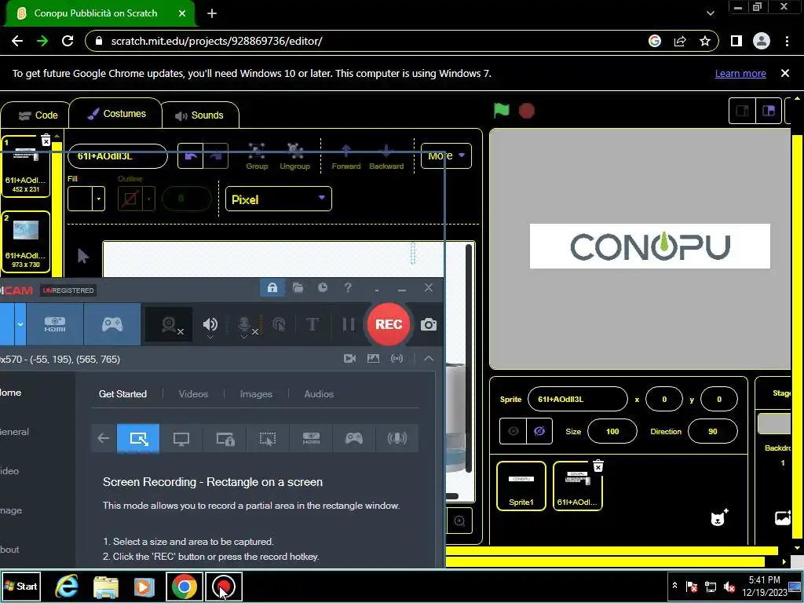Collapse the Bandicam panel with chevron up

coord(429,358)
